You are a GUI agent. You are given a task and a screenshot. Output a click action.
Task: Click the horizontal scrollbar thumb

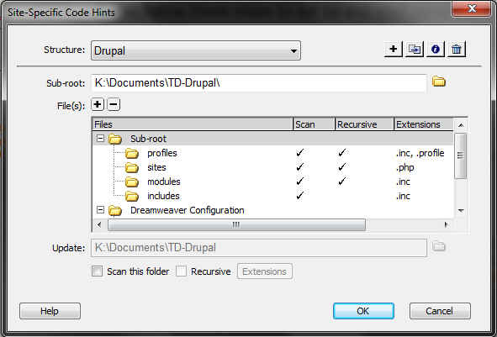(236, 225)
